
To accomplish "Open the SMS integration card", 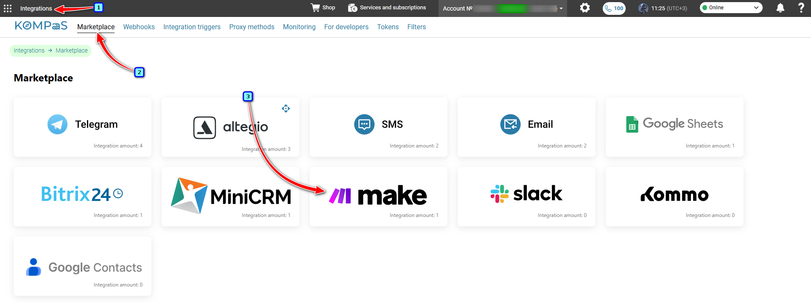I will [378, 127].
